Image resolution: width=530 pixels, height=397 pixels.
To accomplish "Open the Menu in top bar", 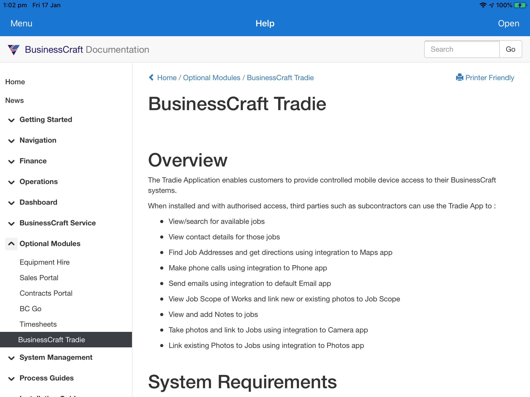I will pyautogui.click(x=21, y=23).
